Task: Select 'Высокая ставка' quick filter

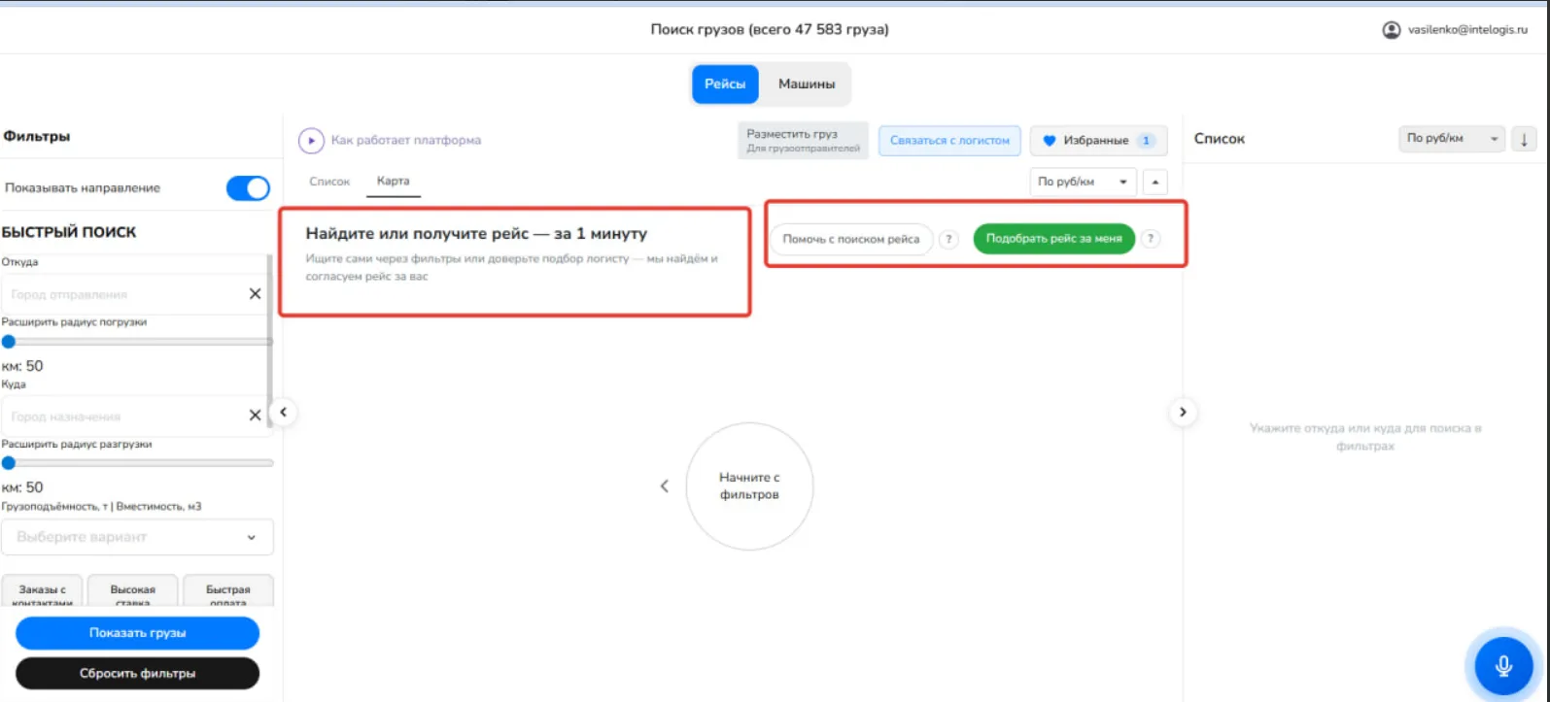Action: (133, 591)
